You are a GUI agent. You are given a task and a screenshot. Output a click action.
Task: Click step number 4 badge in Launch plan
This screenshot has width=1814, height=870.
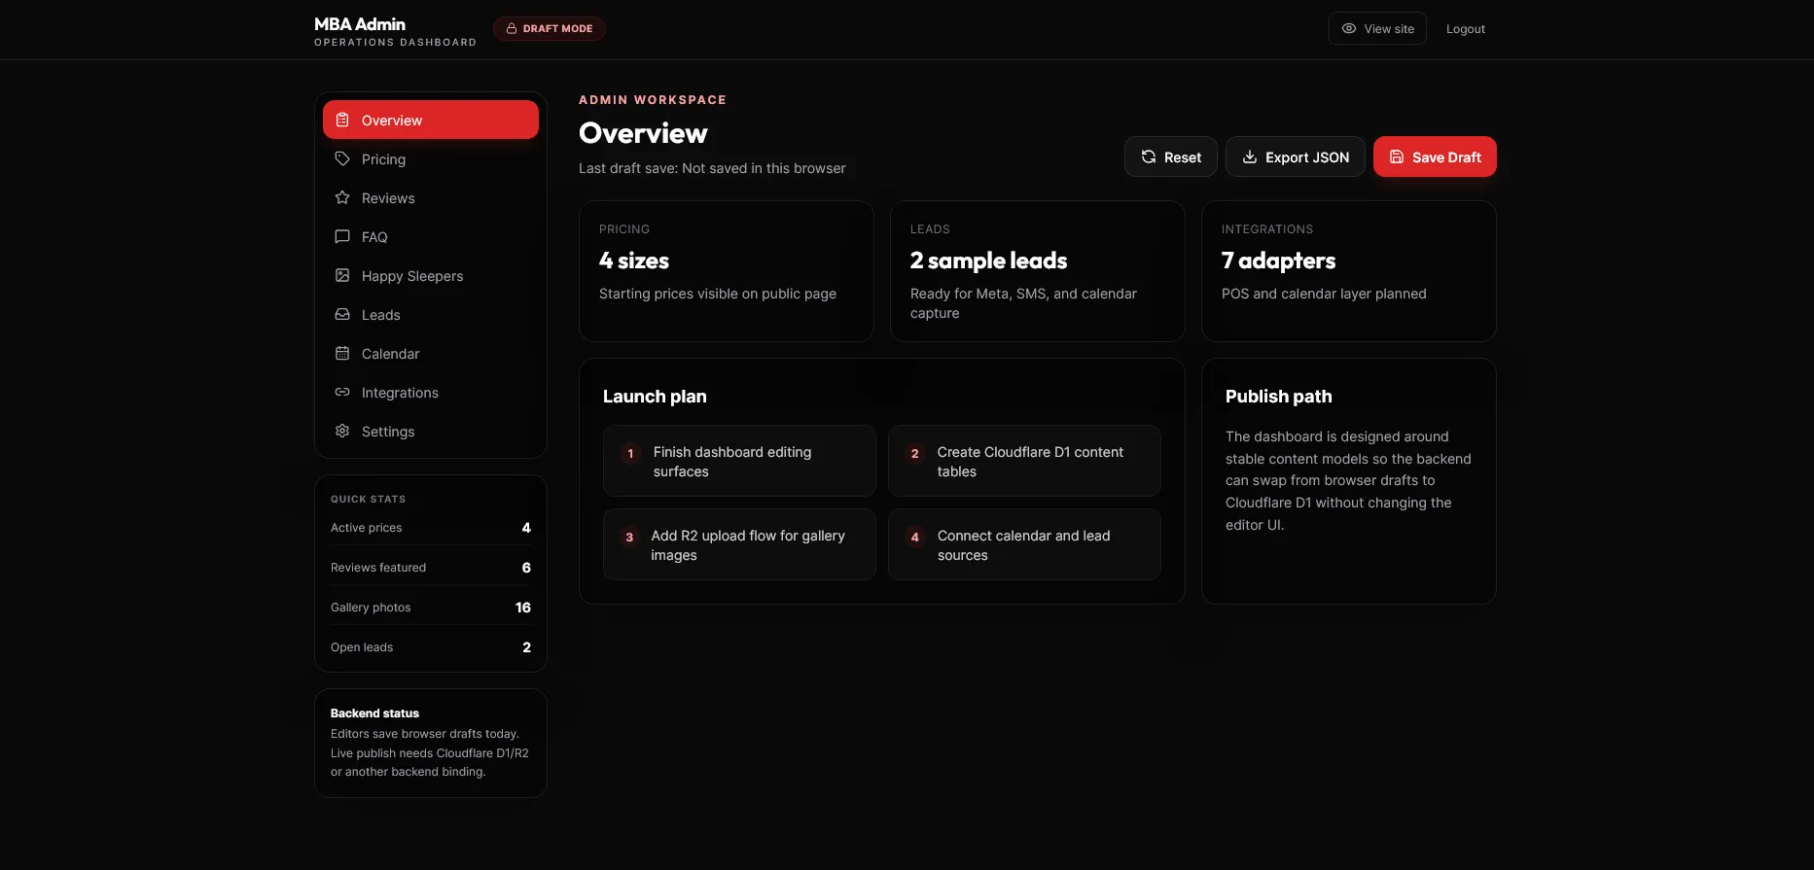click(915, 537)
